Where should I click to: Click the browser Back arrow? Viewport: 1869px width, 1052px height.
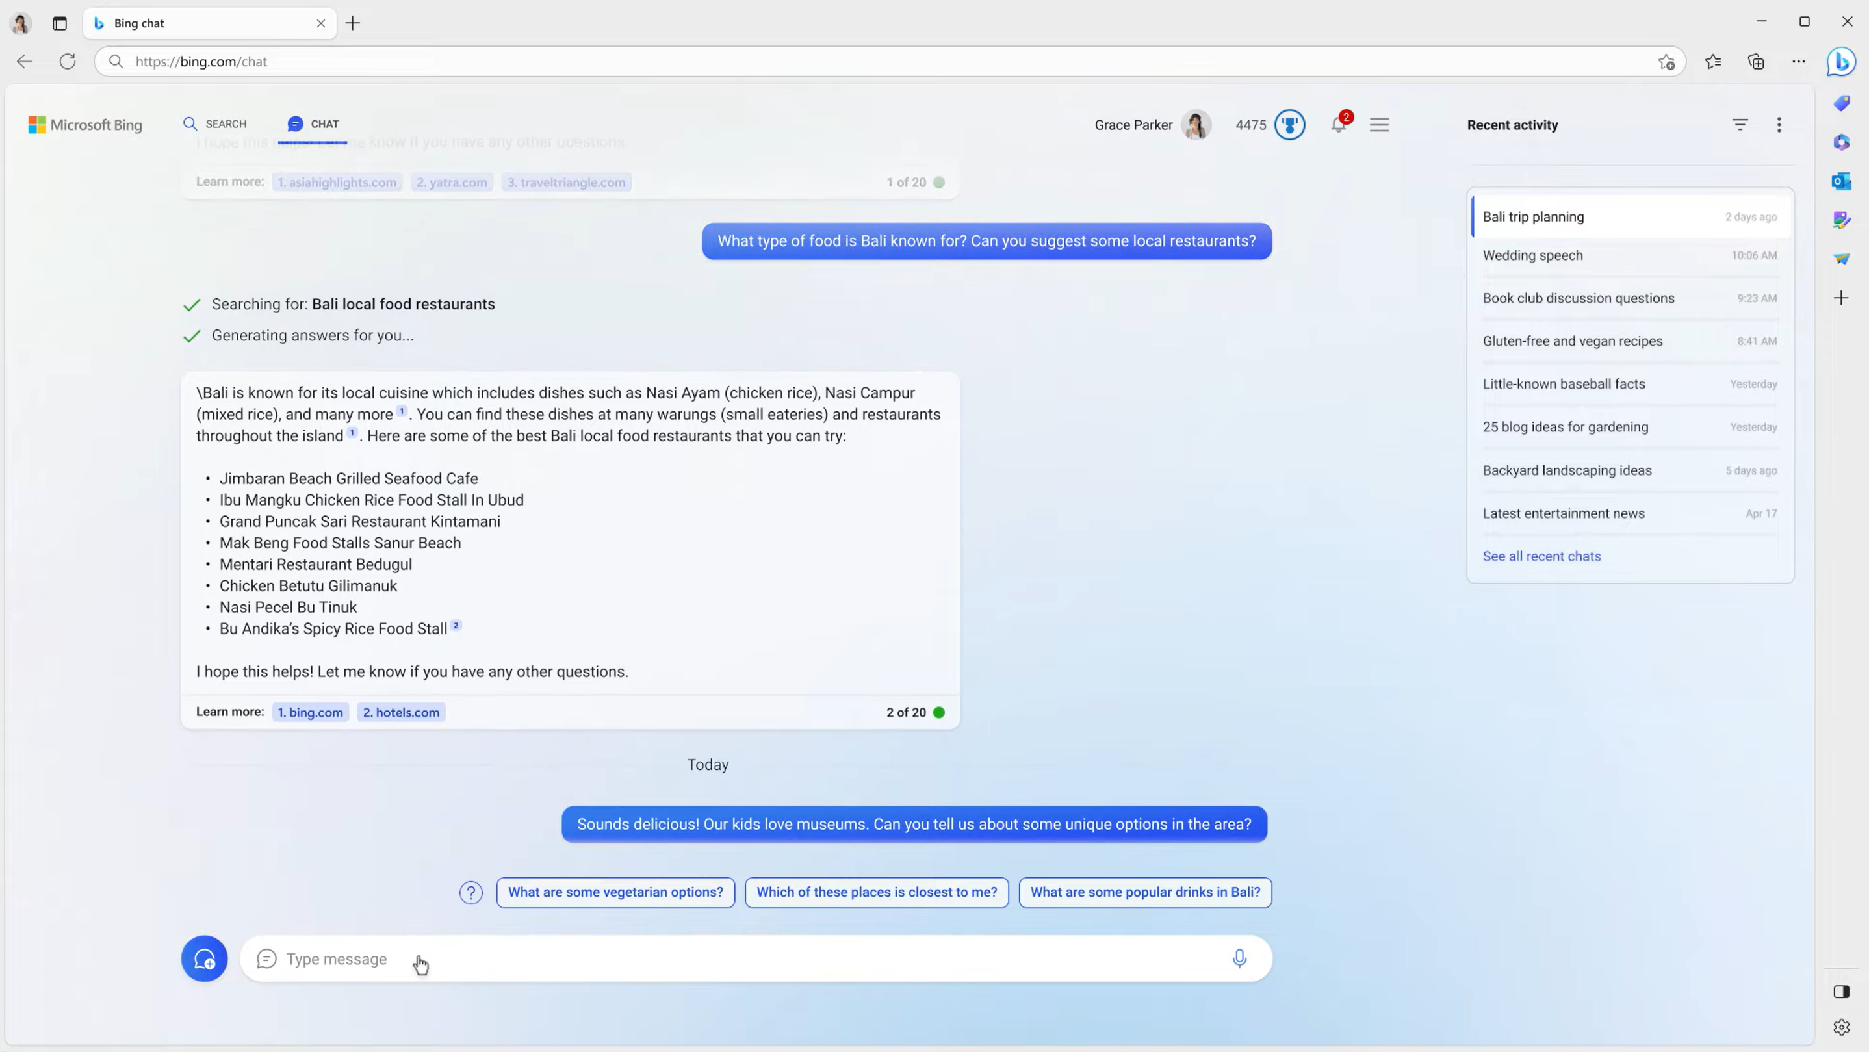pyautogui.click(x=25, y=62)
